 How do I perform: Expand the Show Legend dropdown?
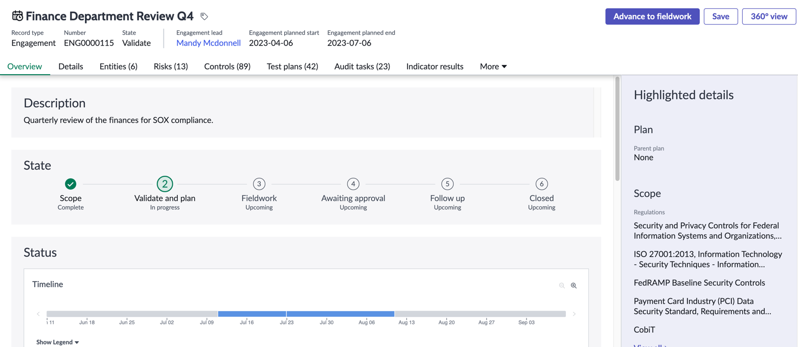pos(58,342)
